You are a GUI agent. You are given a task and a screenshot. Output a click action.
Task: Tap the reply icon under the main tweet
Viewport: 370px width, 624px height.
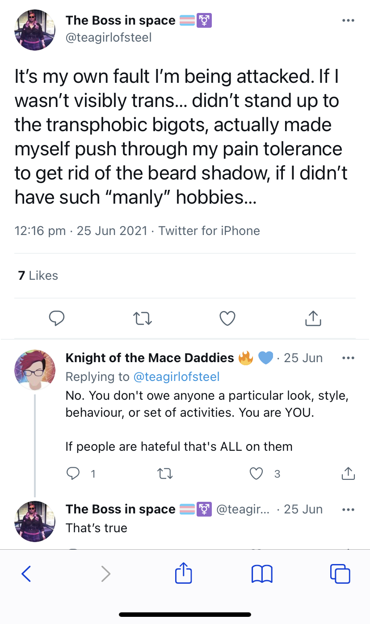point(56,318)
